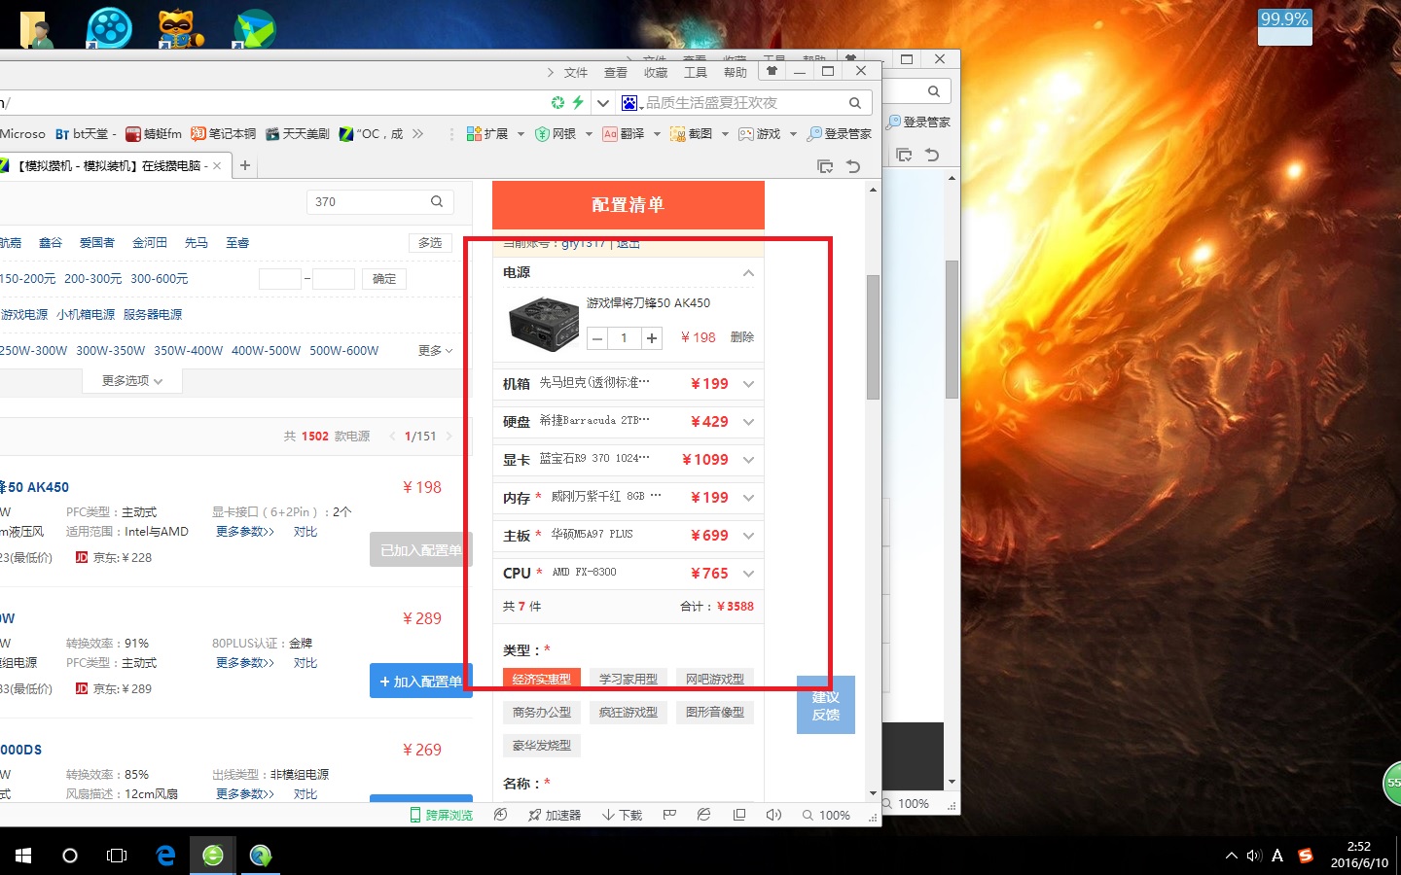1401x875 pixels.
Task: Click the 确定 price confirm button
Action: click(384, 279)
